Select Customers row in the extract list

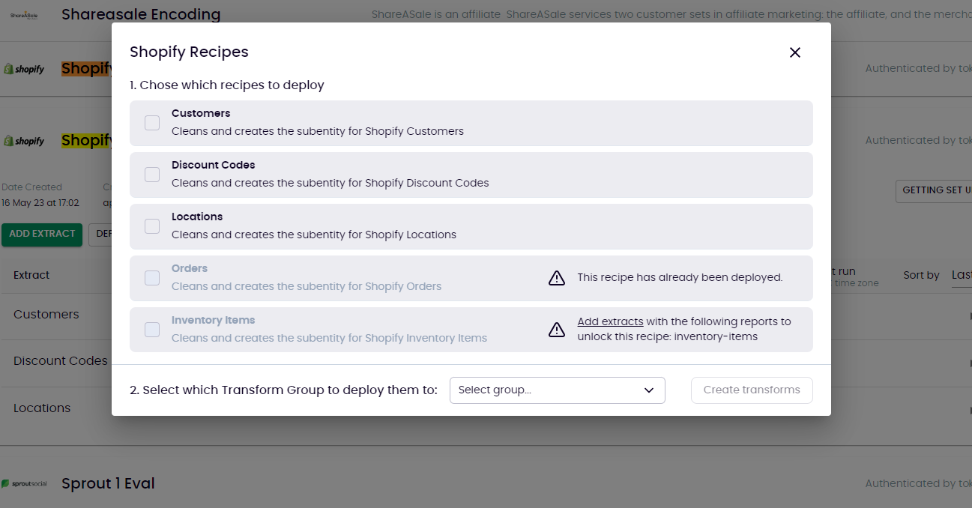point(46,315)
